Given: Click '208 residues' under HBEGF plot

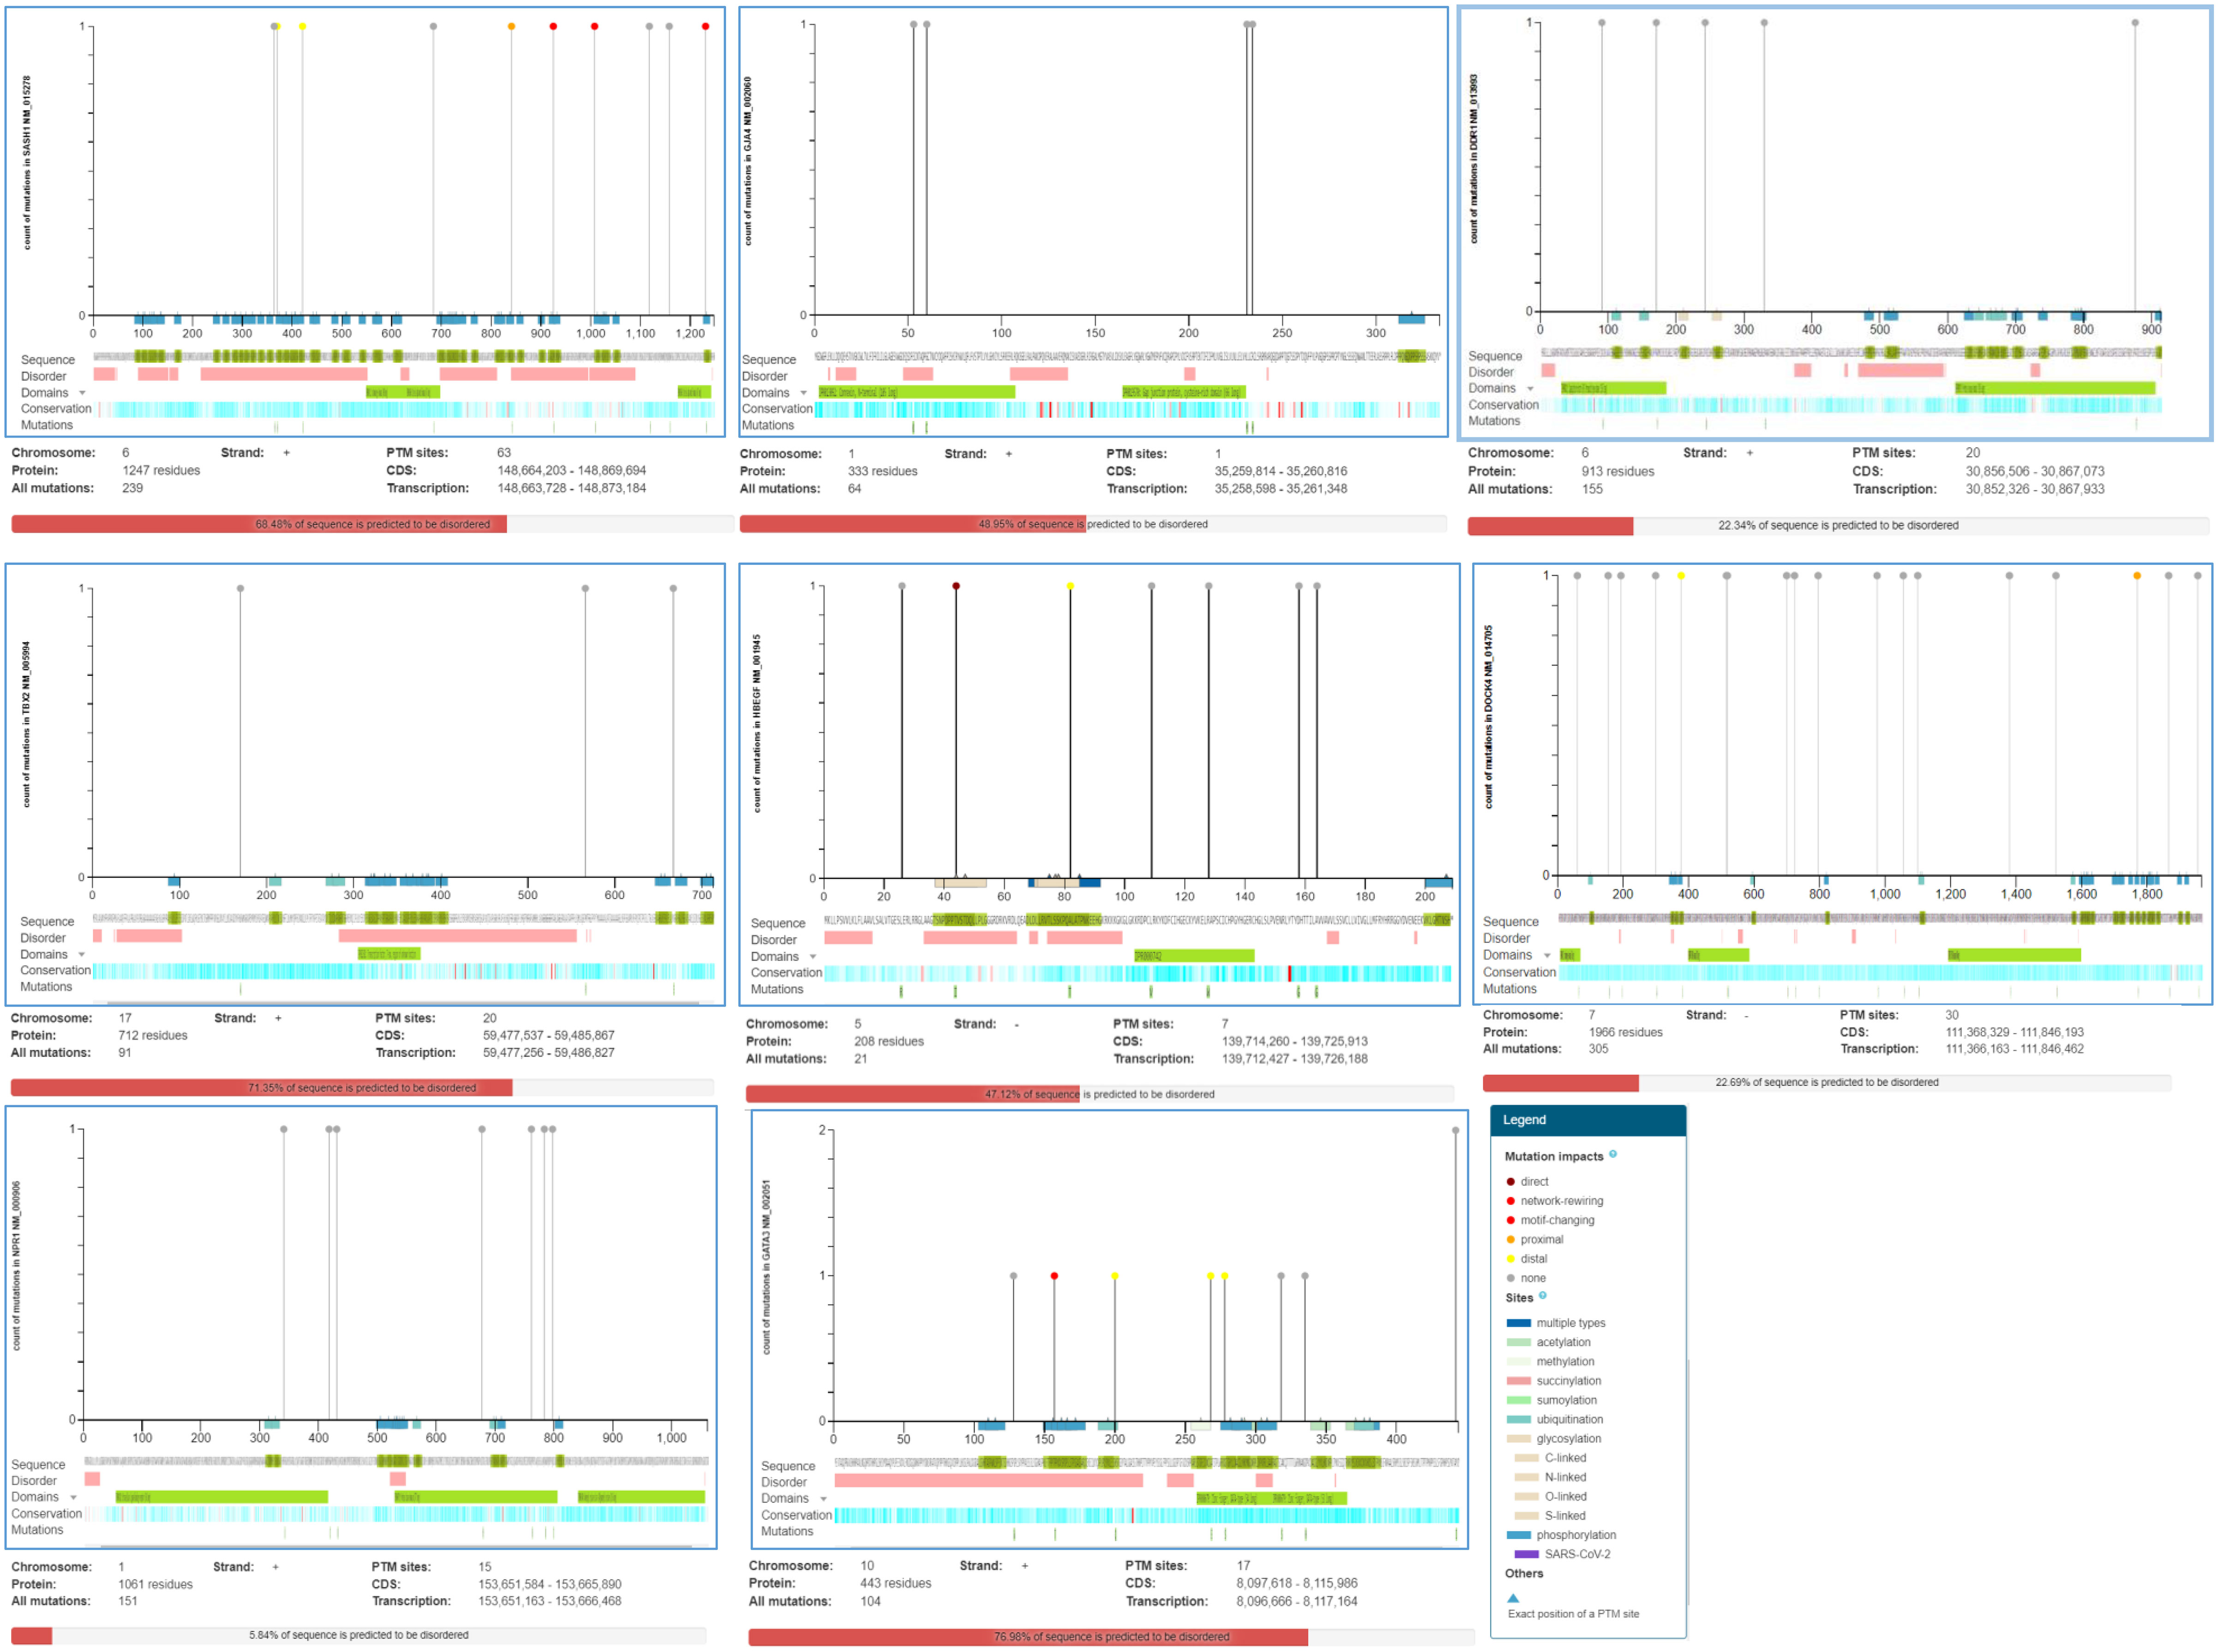Looking at the screenshot, I should tap(888, 1041).
